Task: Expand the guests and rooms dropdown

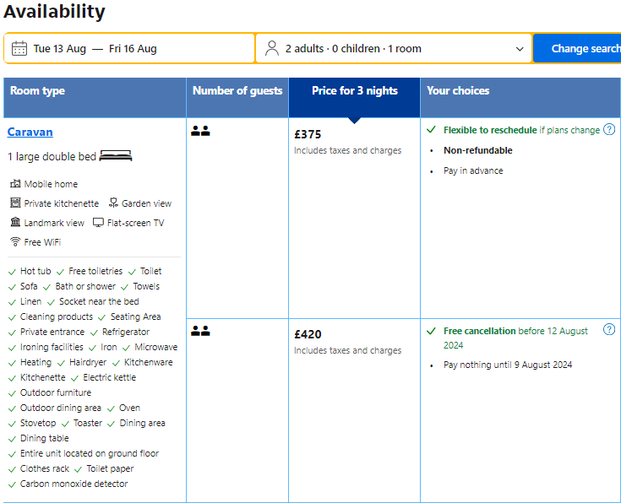Action: [393, 48]
